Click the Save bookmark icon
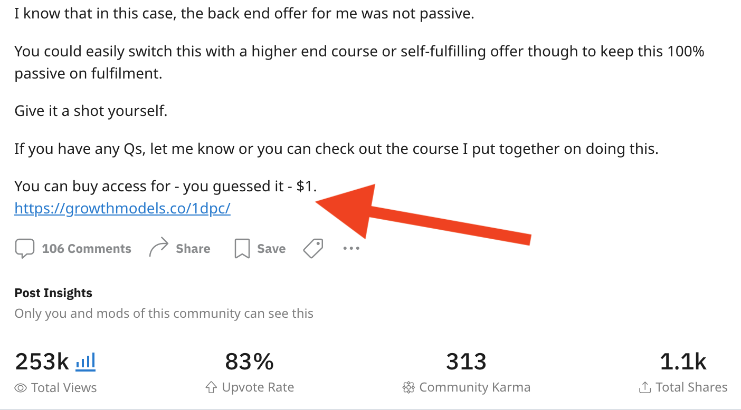Viewport: 741px width, 410px height. click(242, 249)
